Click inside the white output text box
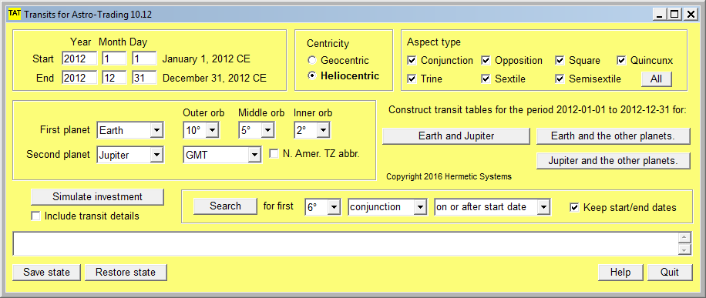Viewport: 706px width, 298px height. pyautogui.click(x=346, y=243)
